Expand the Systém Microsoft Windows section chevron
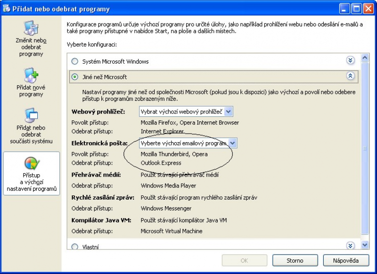Image resolution: width=377 pixels, height=274 pixels. click(350, 60)
